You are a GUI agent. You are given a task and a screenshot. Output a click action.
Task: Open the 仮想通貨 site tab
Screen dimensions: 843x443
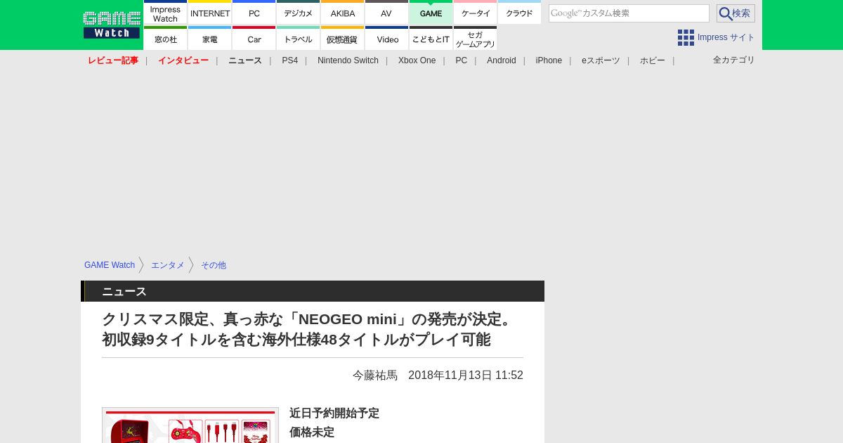[342, 39]
